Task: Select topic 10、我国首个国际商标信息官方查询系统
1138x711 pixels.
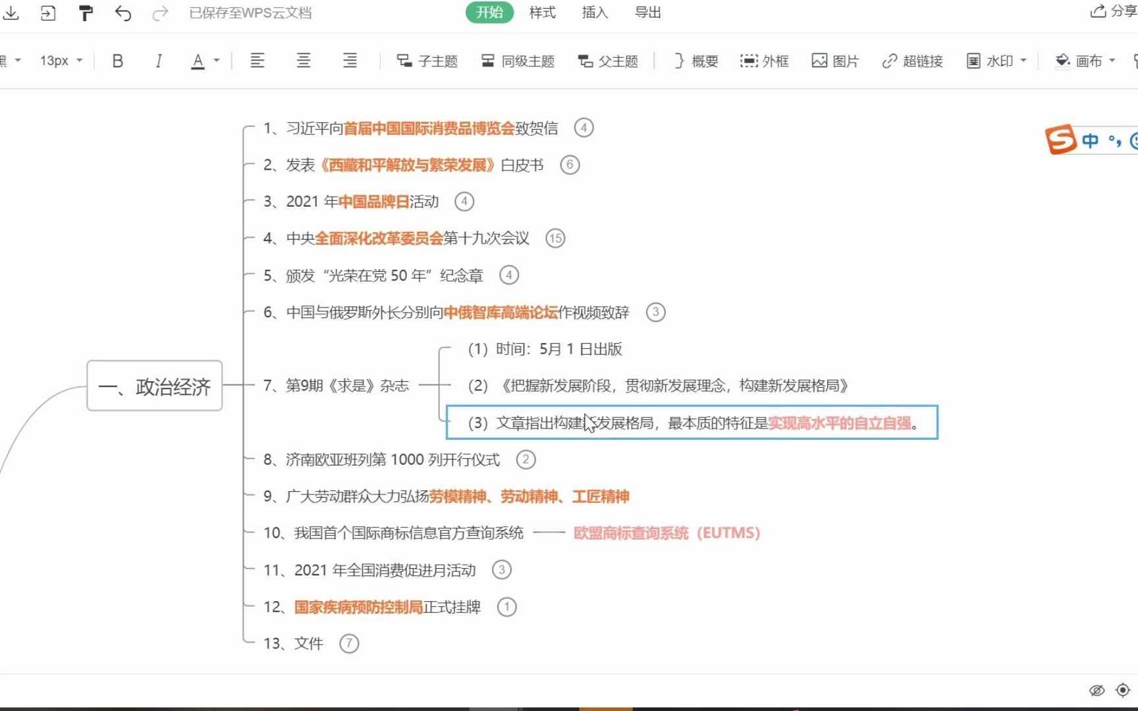Action: (x=393, y=533)
